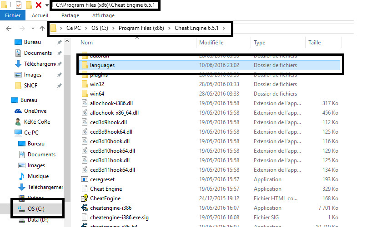This screenshot has width=367, height=227.
Task: Click the 10/06/2016 23:02 date of languages
Action: click(219, 65)
